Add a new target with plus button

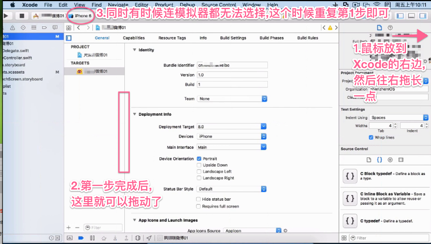pos(68,227)
